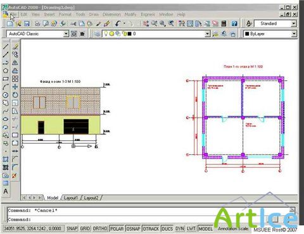The width and height of the screenshot is (304, 234).
Task: Open the Dimension menu
Action: click(111, 15)
